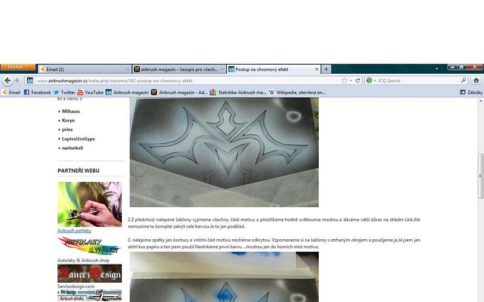Image resolution: width=484 pixels, height=302 pixels.
Task: Open the Facebook bookmark
Action: pos(37,92)
